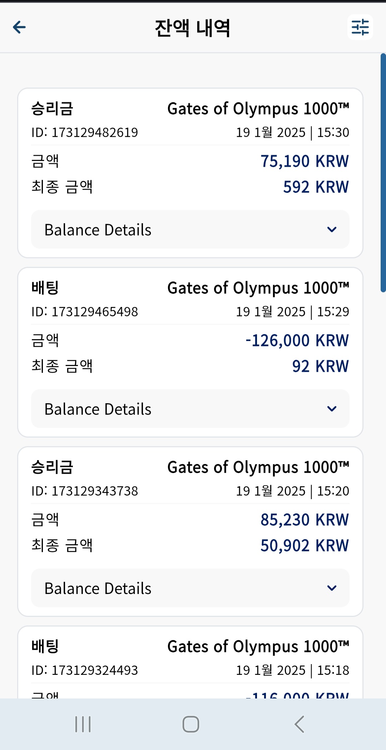Expand Balance Details for ID 173129343738
The width and height of the screenshot is (386, 750).
coord(190,588)
